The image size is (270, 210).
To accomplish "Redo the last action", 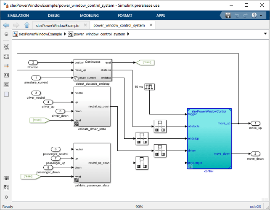I will [x=245, y=16].
